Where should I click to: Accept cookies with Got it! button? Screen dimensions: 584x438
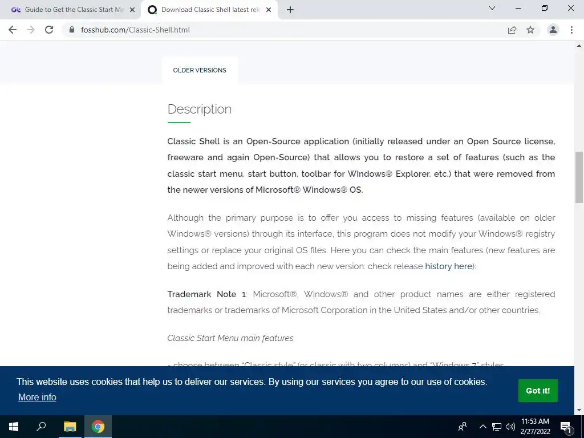pos(538,391)
